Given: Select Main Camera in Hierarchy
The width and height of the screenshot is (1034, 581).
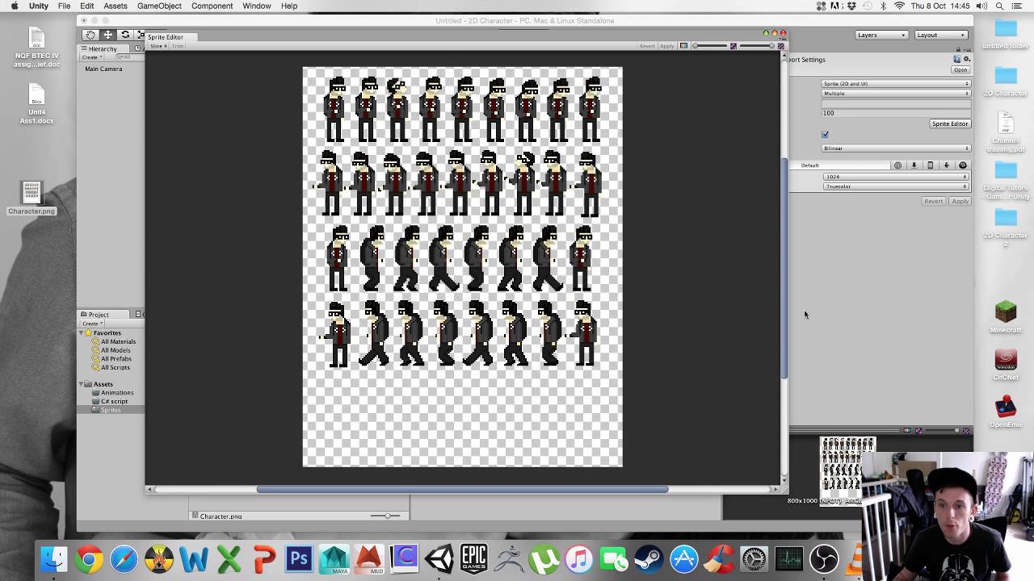Looking at the screenshot, I should [x=103, y=69].
